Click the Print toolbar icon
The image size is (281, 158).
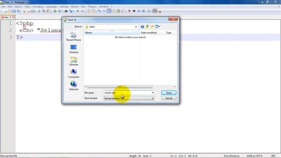[x=33, y=11]
